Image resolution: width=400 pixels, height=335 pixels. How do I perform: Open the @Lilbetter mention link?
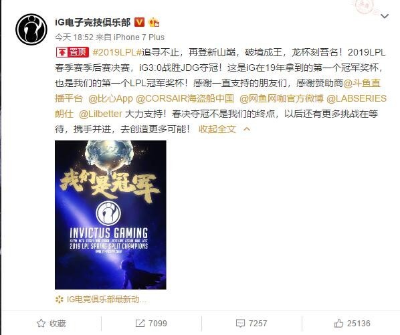click(x=100, y=114)
